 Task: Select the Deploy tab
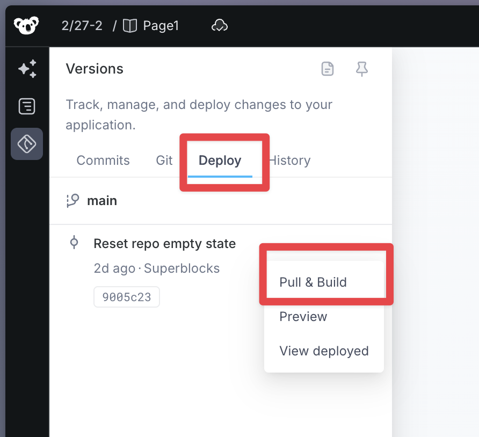coord(220,161)
